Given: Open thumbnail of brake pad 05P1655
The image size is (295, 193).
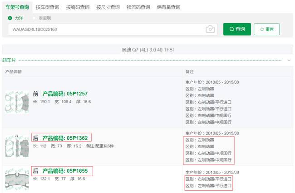Looking at the screenshot, I should coord(17,179).
